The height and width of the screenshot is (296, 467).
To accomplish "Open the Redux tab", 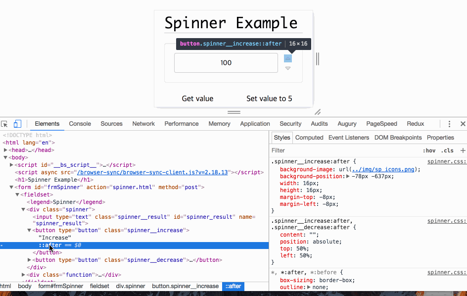I will [416, 124].
